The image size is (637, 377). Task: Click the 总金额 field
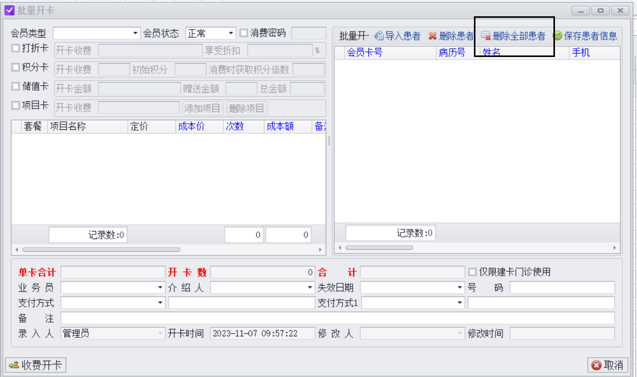[x=307, y=89]
